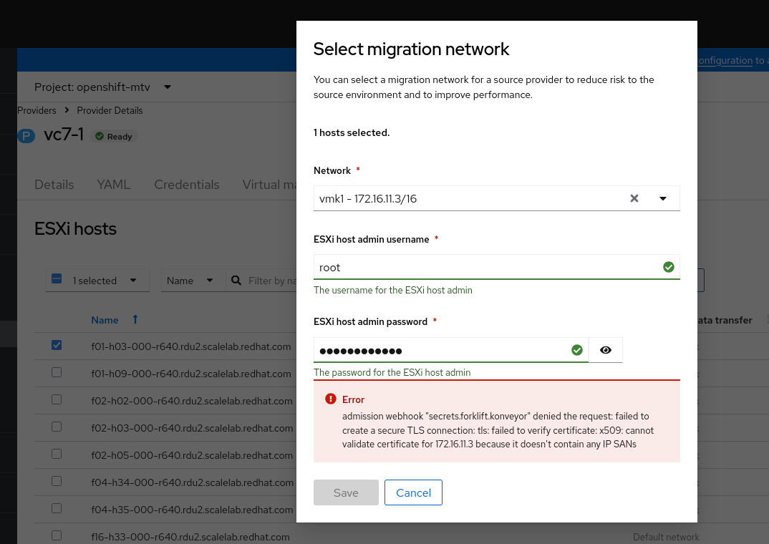
Task: Click the Cancel button
Action: pyautogui.click(x=413, y=492)
